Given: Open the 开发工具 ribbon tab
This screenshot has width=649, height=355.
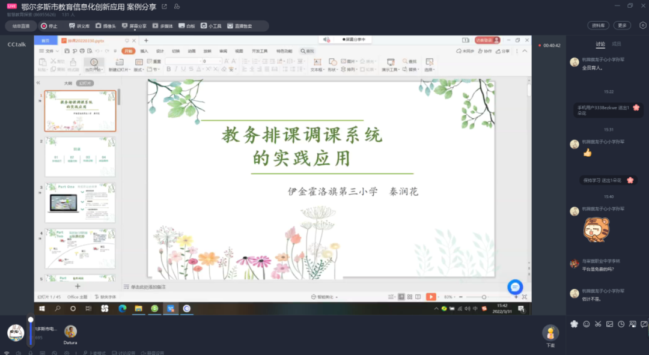Looking at the screenshot, I should tap(260, 51).
